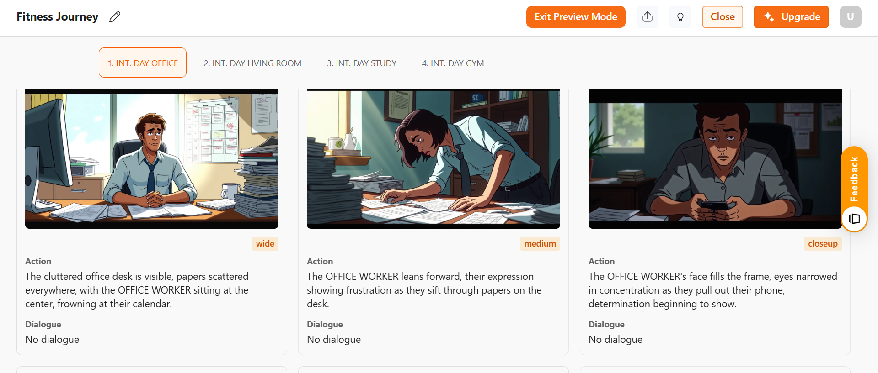Click the 'medium' shot type tag
The height and width of the screenshot is (373, 878).
pyautogui.click(x=540, y=244)
